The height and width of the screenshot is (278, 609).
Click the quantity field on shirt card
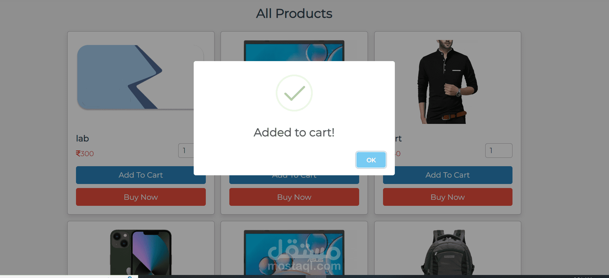tap(498, 151)
